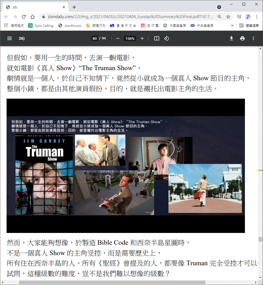
Task: Rotate the PDF counterclockwise
Action: (x=167, y=38)
